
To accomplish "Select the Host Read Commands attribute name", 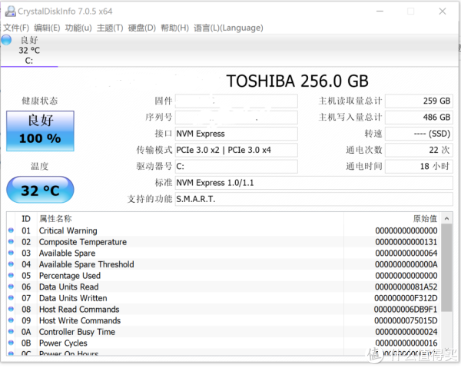I will [79, 309].
